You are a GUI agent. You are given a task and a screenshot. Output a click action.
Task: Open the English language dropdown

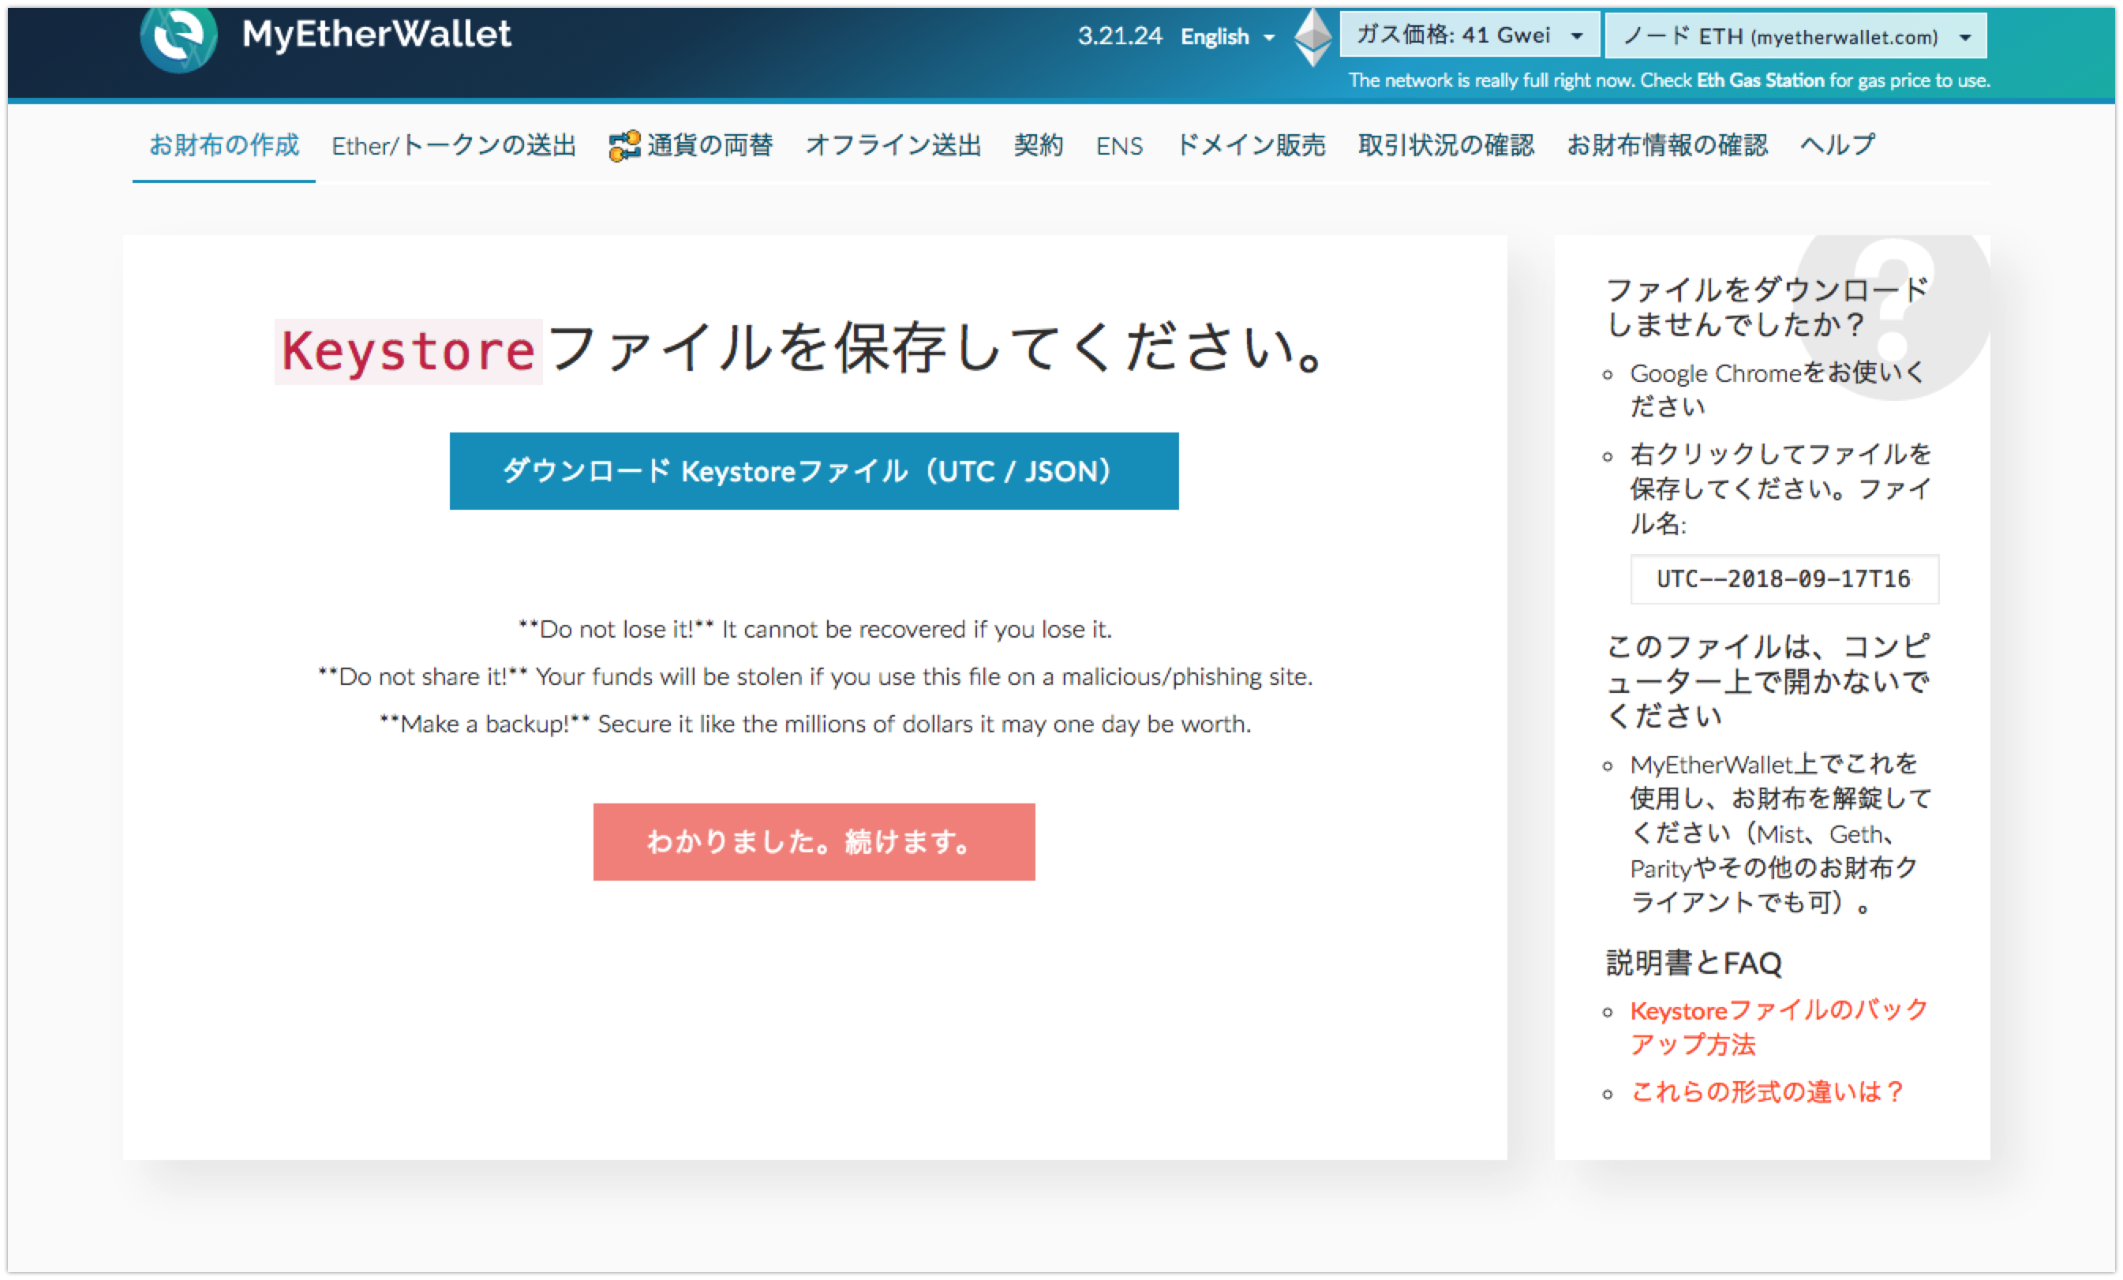(1227, 37)
